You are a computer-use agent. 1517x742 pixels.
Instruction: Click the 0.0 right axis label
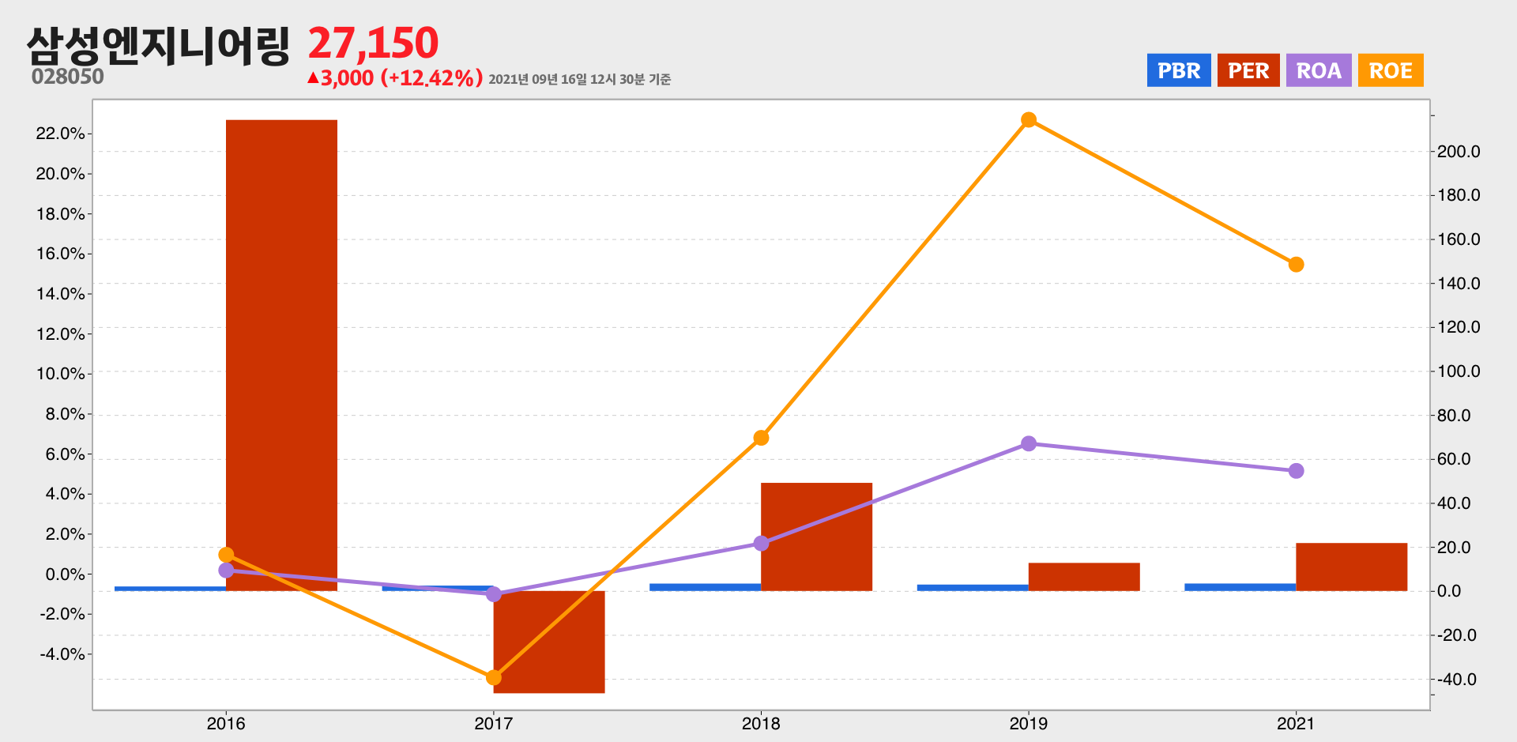coord(1449,591)
